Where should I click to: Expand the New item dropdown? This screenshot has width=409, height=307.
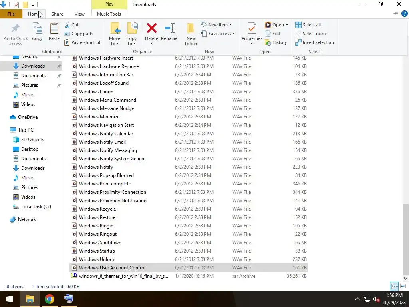coord(230,25)
